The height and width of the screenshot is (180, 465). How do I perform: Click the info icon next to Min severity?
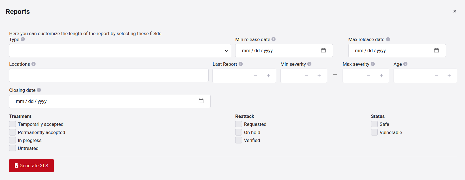click(x=309, y=64)
